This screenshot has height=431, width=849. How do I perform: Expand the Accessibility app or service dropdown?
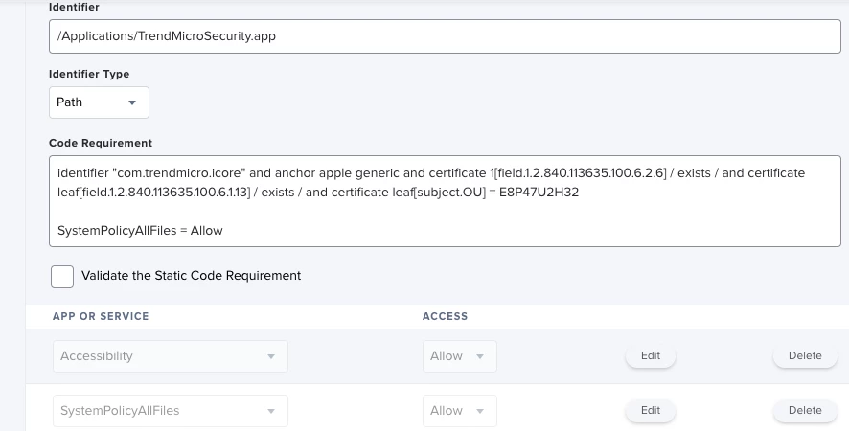point(171,356)
